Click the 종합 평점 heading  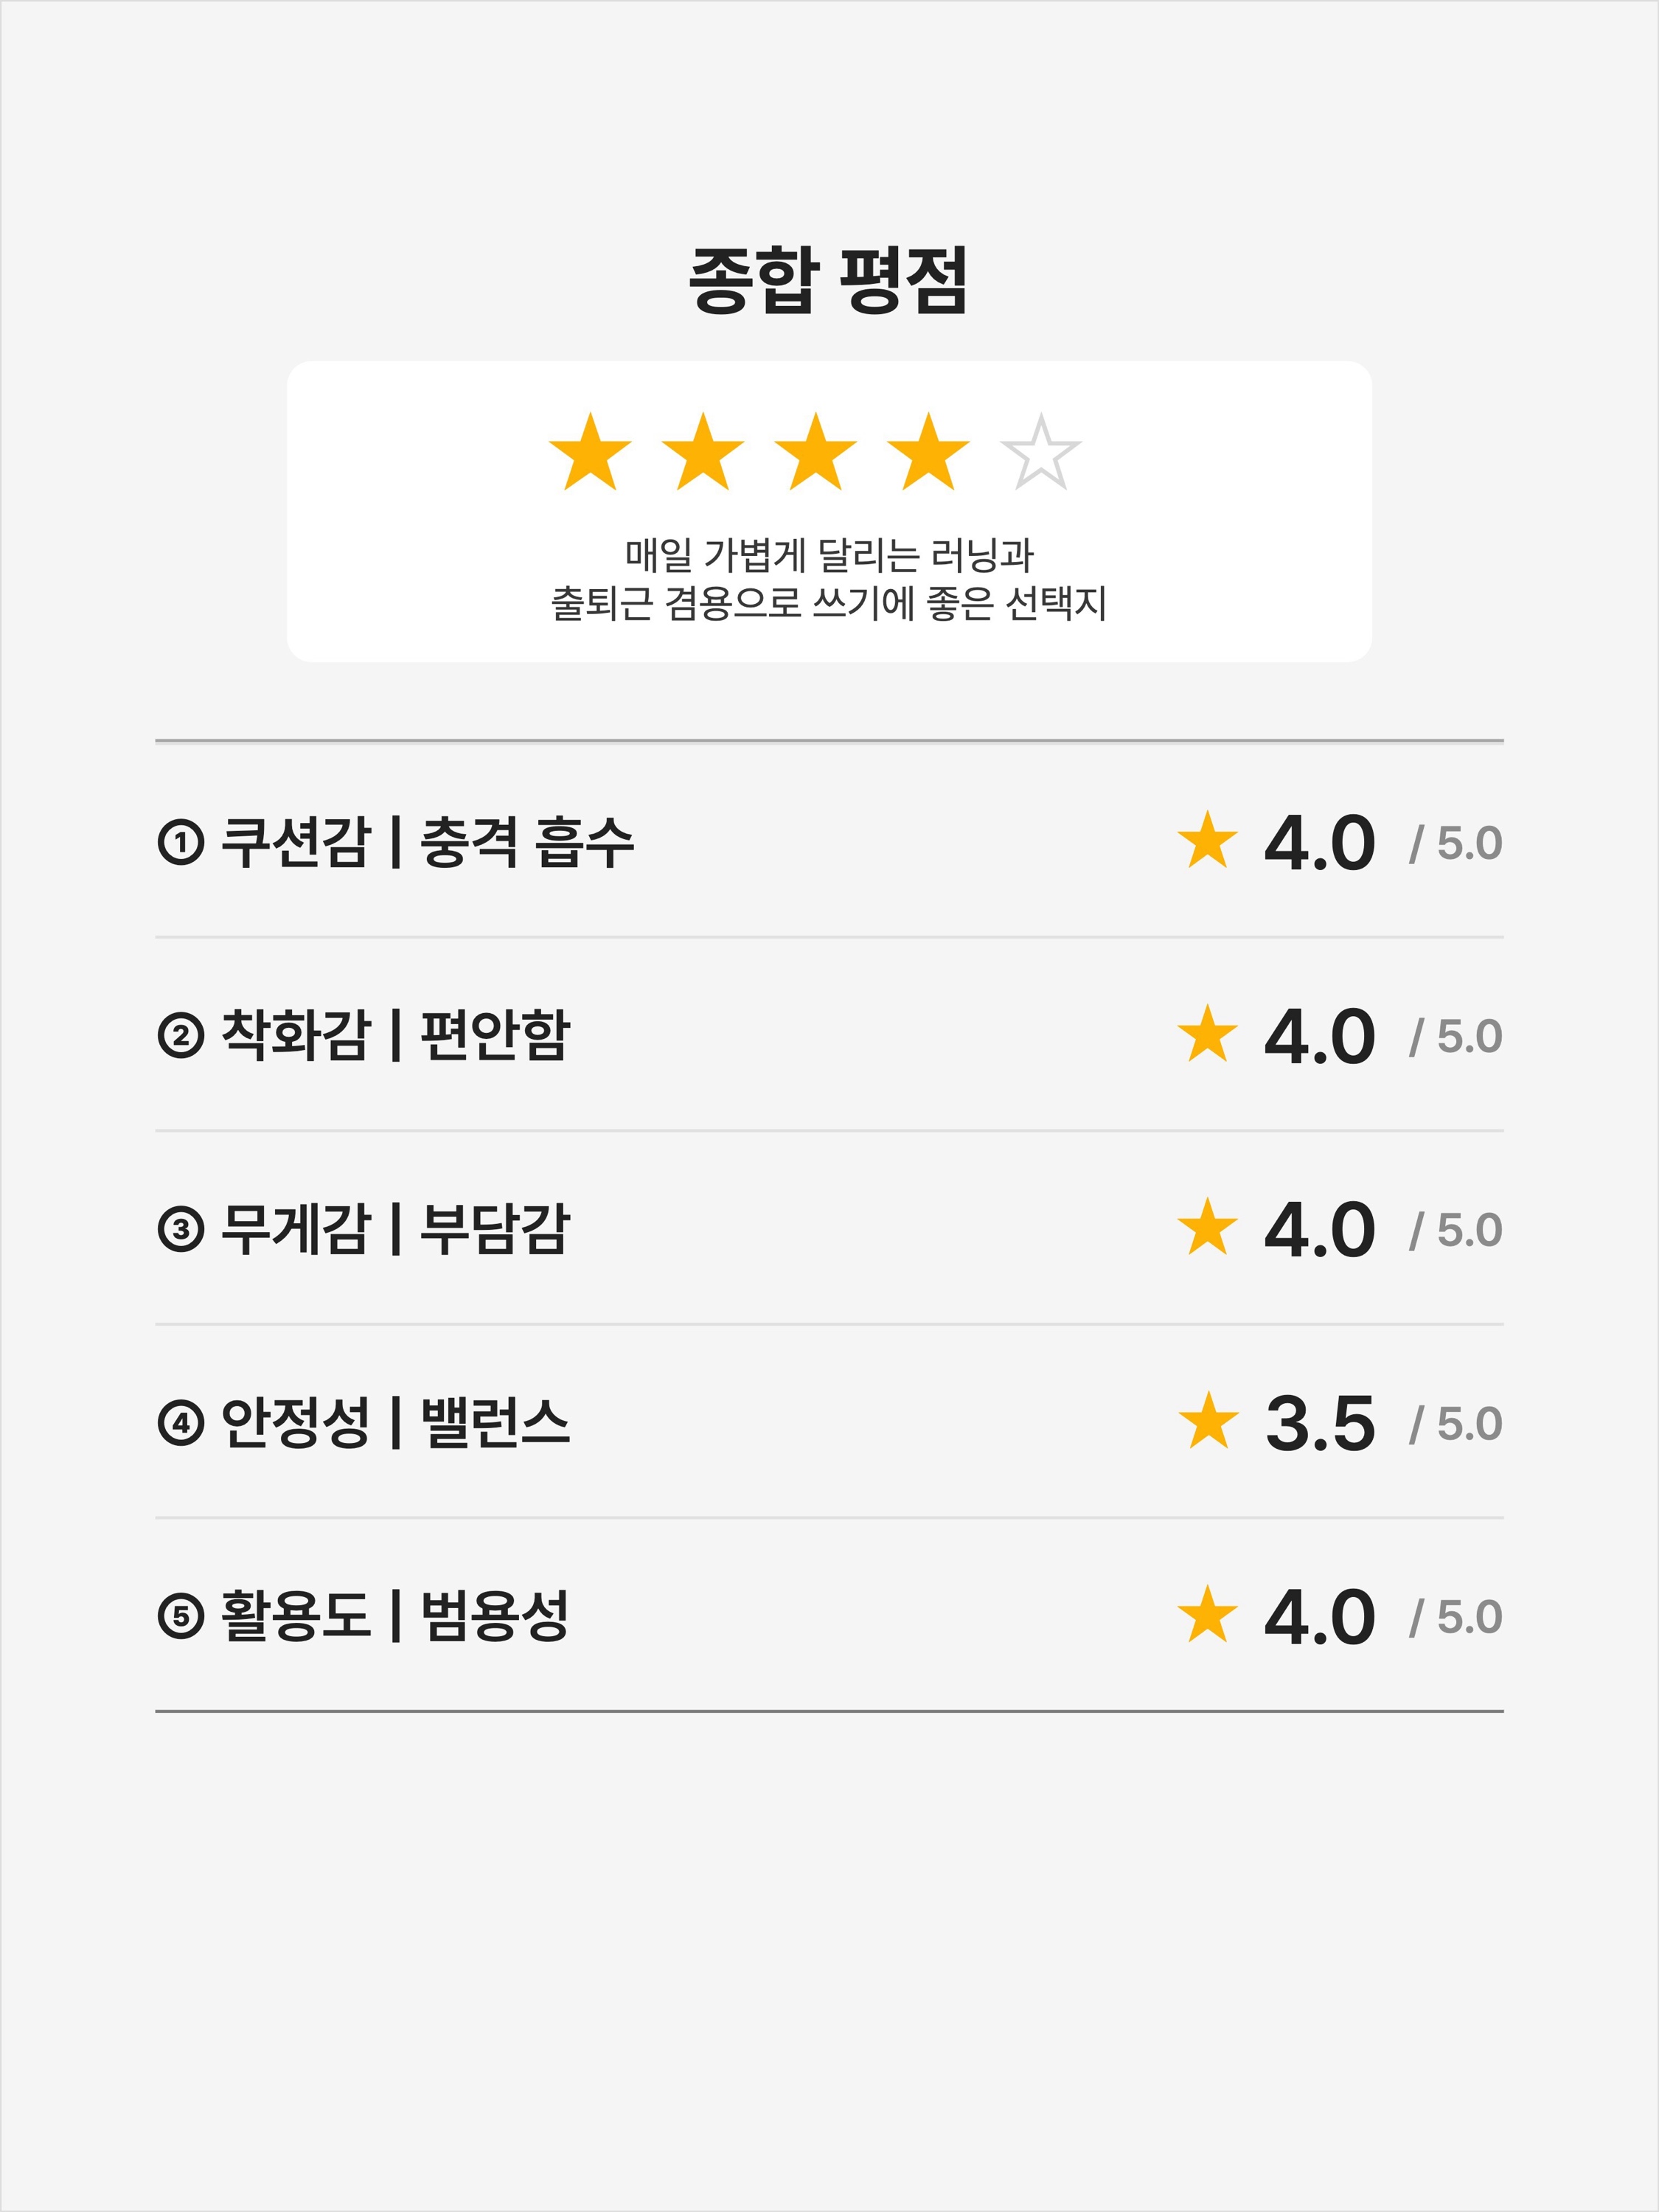coord(829,280)
